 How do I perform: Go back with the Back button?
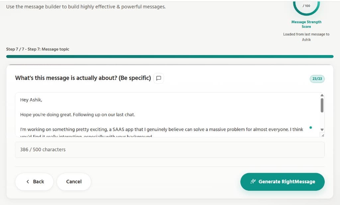(35, 181)
